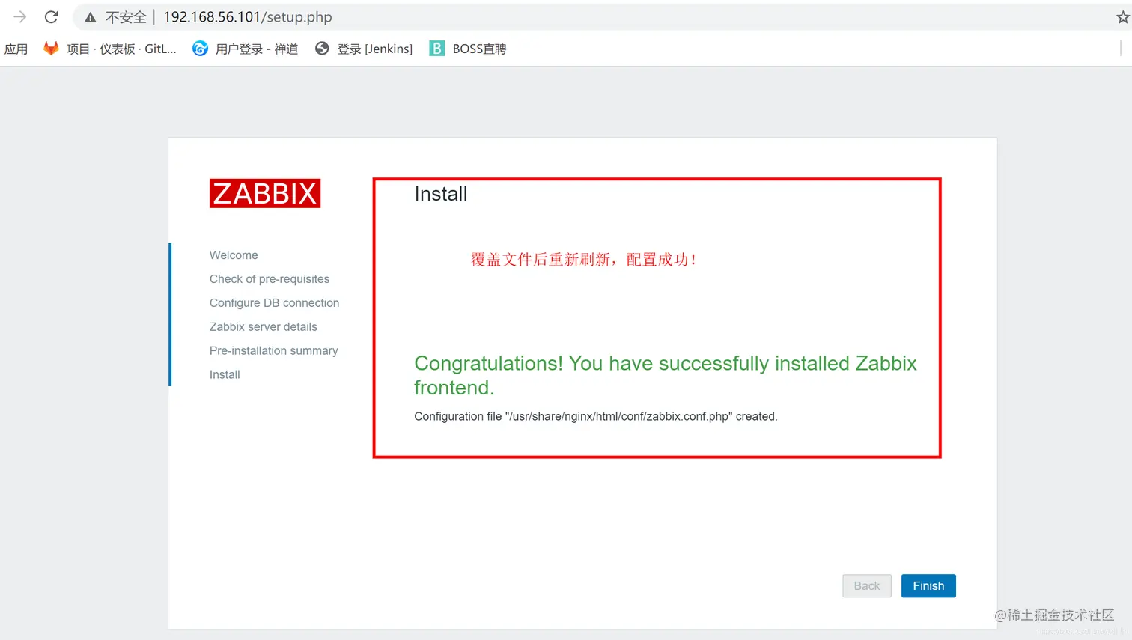The image size is (1132, 640).
Task: Open the 用户登录 - 禅道 bookmark
Action: click(245, 49)
